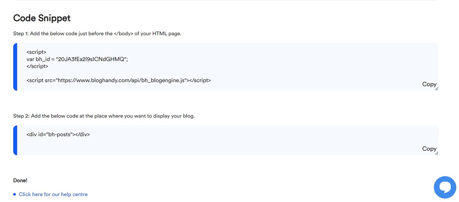This screenshot has height=202, width=459.
Task: Click the blue accent bar on the second code box
Action: click(x=15, y=140)
